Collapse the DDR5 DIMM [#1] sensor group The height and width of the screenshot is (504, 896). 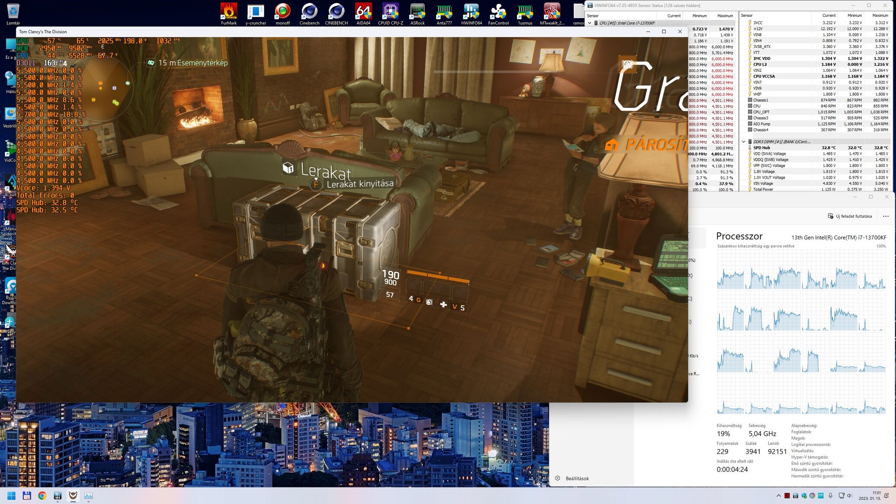tap(743, 141)
